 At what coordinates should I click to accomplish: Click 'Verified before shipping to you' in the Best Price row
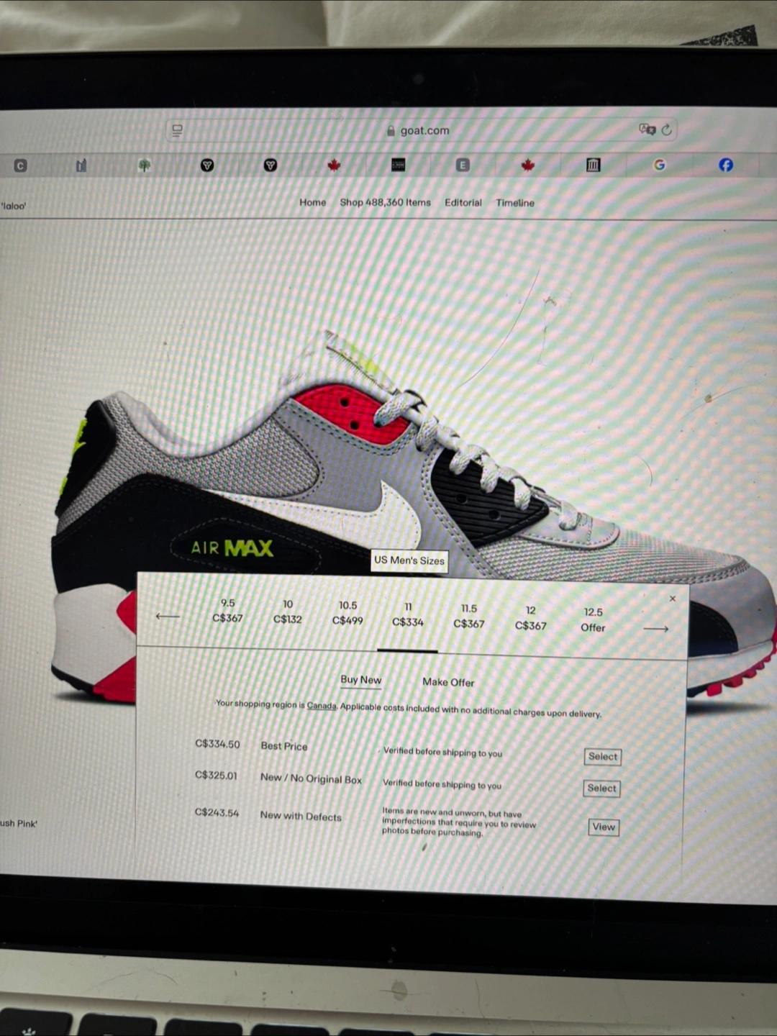tap(442, 752)
